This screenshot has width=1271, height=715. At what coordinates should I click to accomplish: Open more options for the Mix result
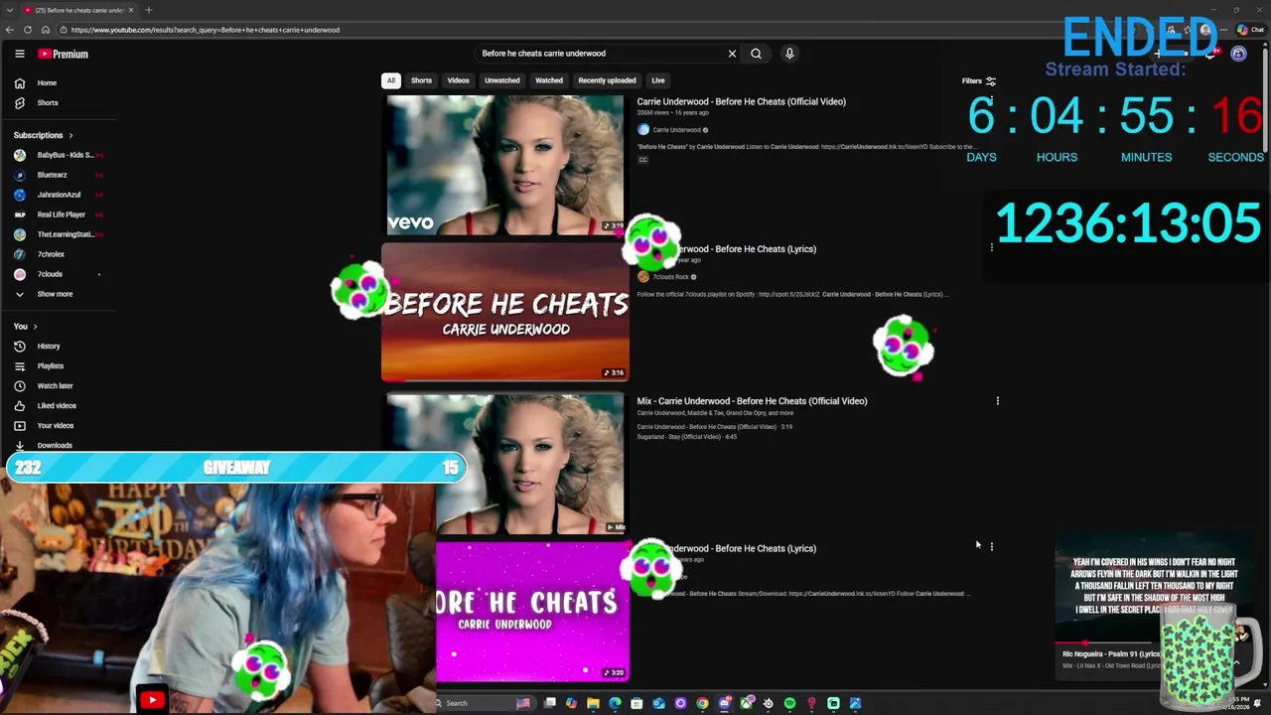[x=997, y=401]
